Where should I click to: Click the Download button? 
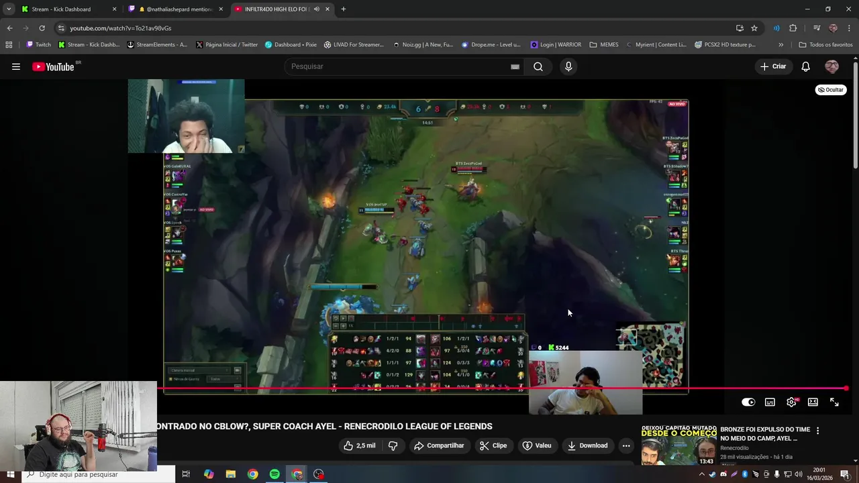pos(587,445)
